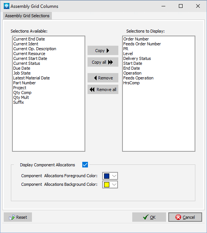Open Background Color dropdown arrow

(x=114, y=185)
